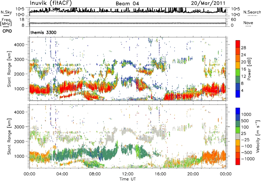261x181 pixels.
Task: Select the "N.Sky" legend label
Action: tap(6, 12)
